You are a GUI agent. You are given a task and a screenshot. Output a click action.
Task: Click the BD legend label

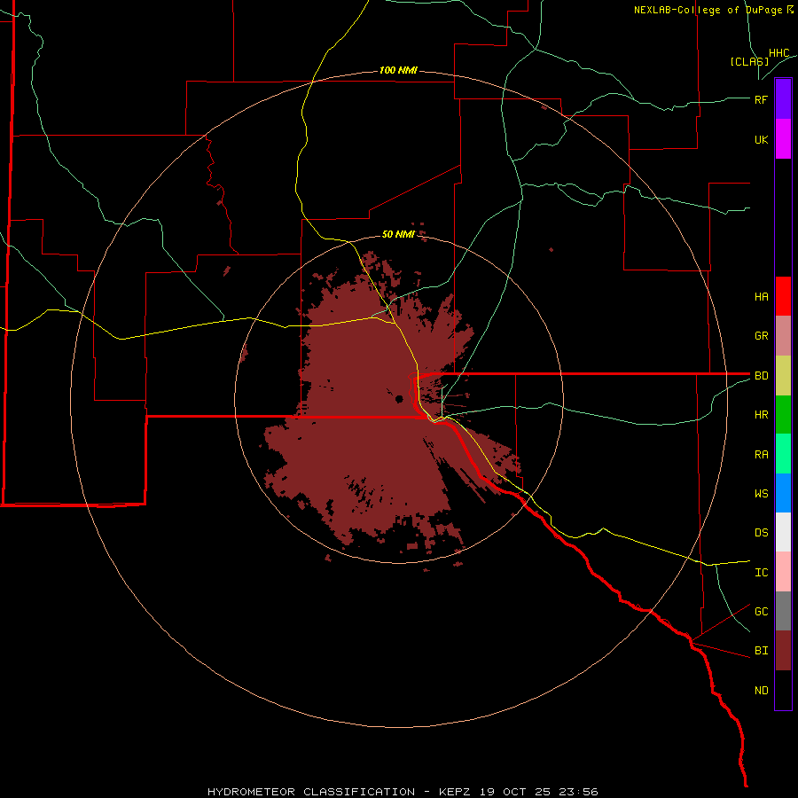click(761, 376)
